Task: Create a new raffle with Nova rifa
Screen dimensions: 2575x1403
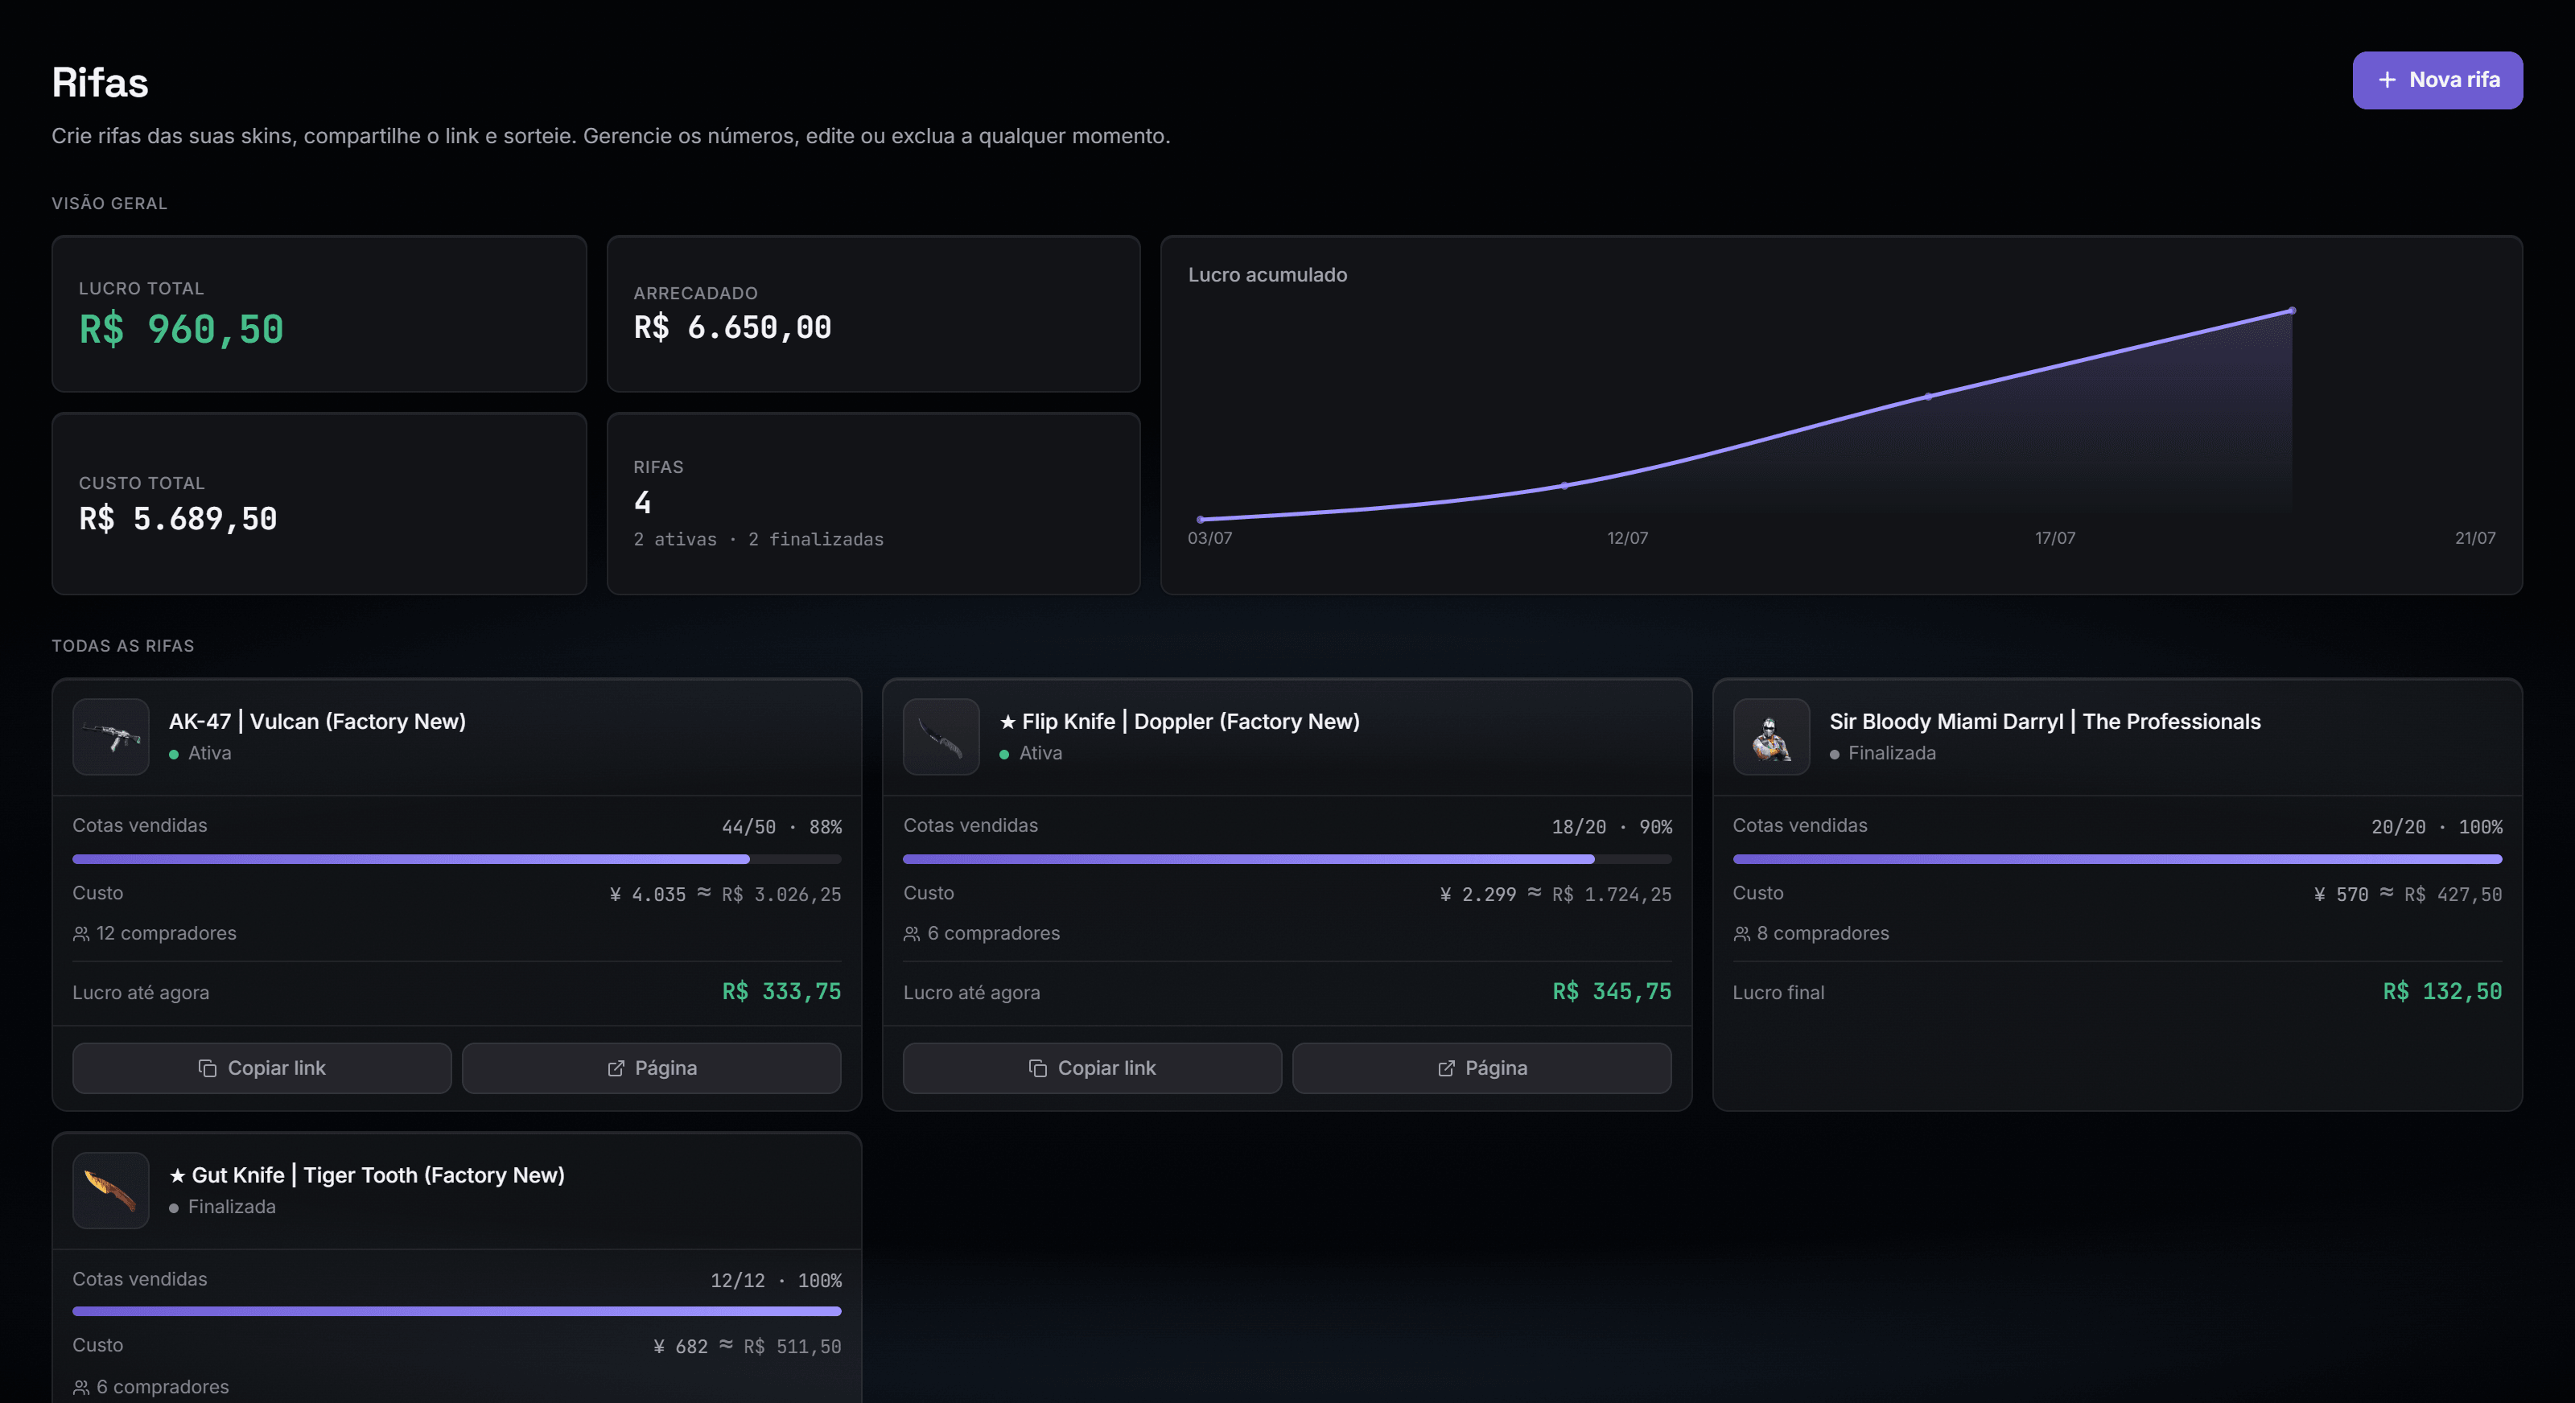Action: 2437,80
